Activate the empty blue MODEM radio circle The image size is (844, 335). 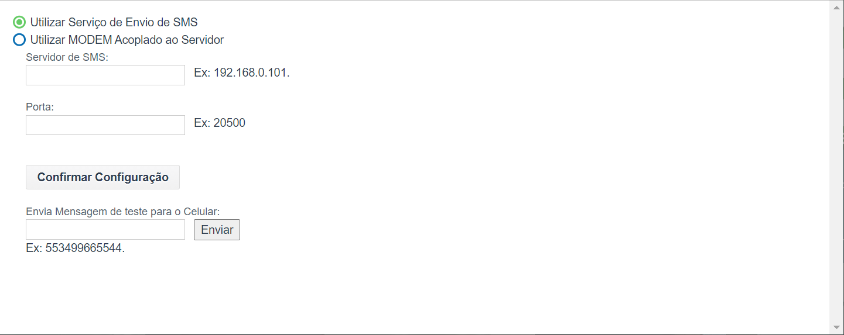click(19, 40)
